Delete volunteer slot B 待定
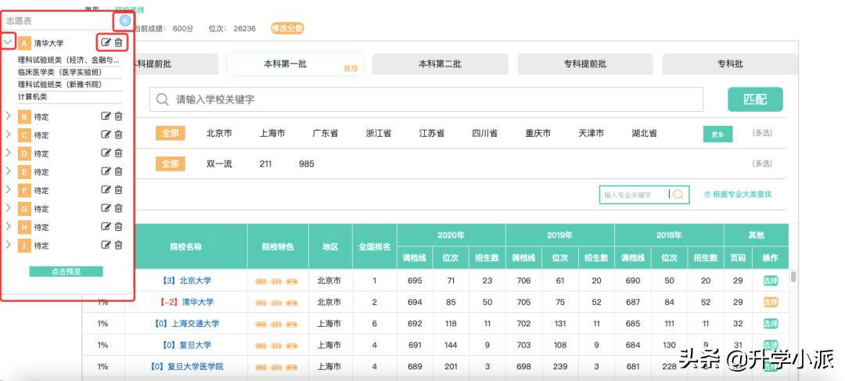The width and height of the screenshot is (845, 381). 119,116
